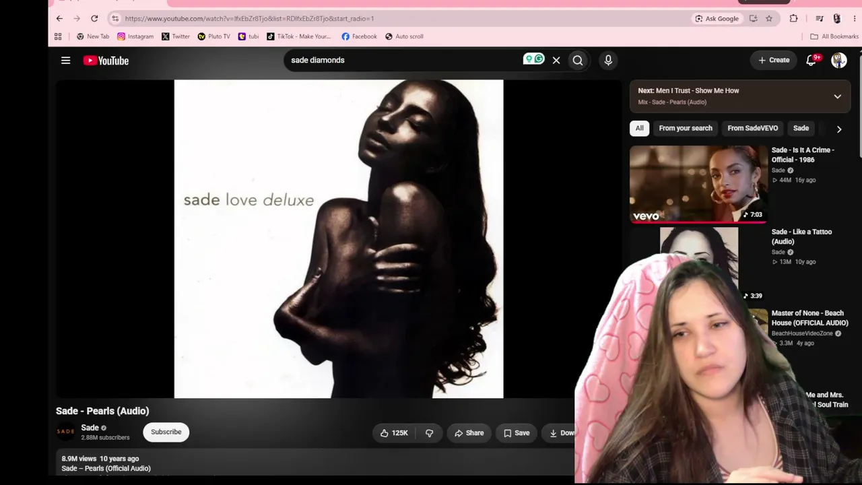The height and width of the screenshot is (485, 862).
Task: Open the browser three-dot menu
Action: 853,19
